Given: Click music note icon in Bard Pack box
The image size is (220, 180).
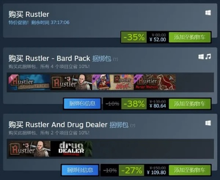Looking at the screenshot, I should tap(208, 57).
